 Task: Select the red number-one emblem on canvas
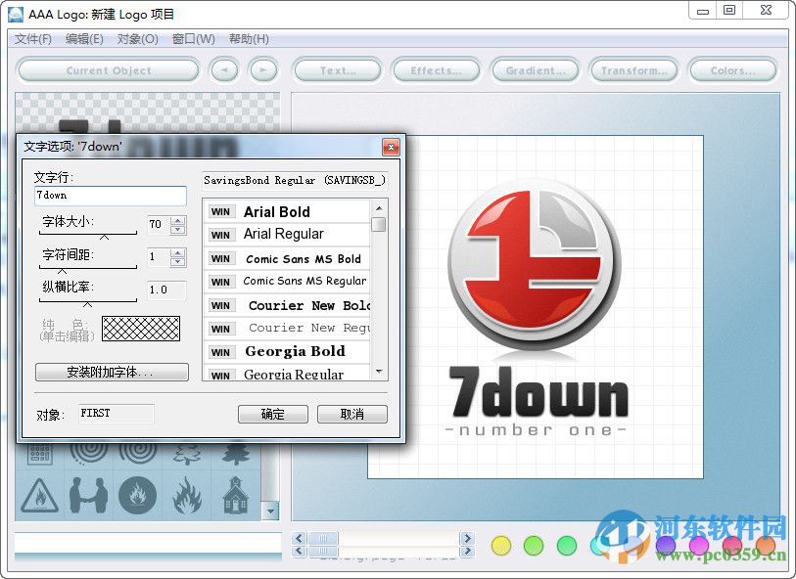point(534,264)
